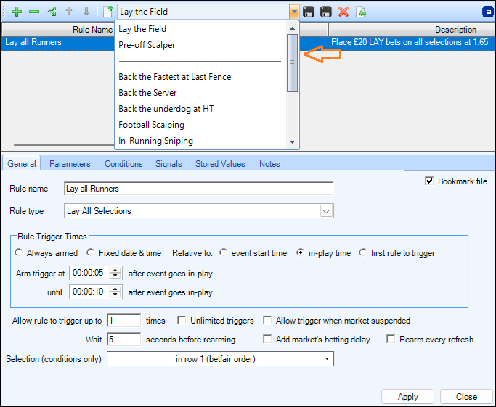The width and height of the screenshot is (496, 407).
Task: Click the new rules file icon
Action: point(108,12)
